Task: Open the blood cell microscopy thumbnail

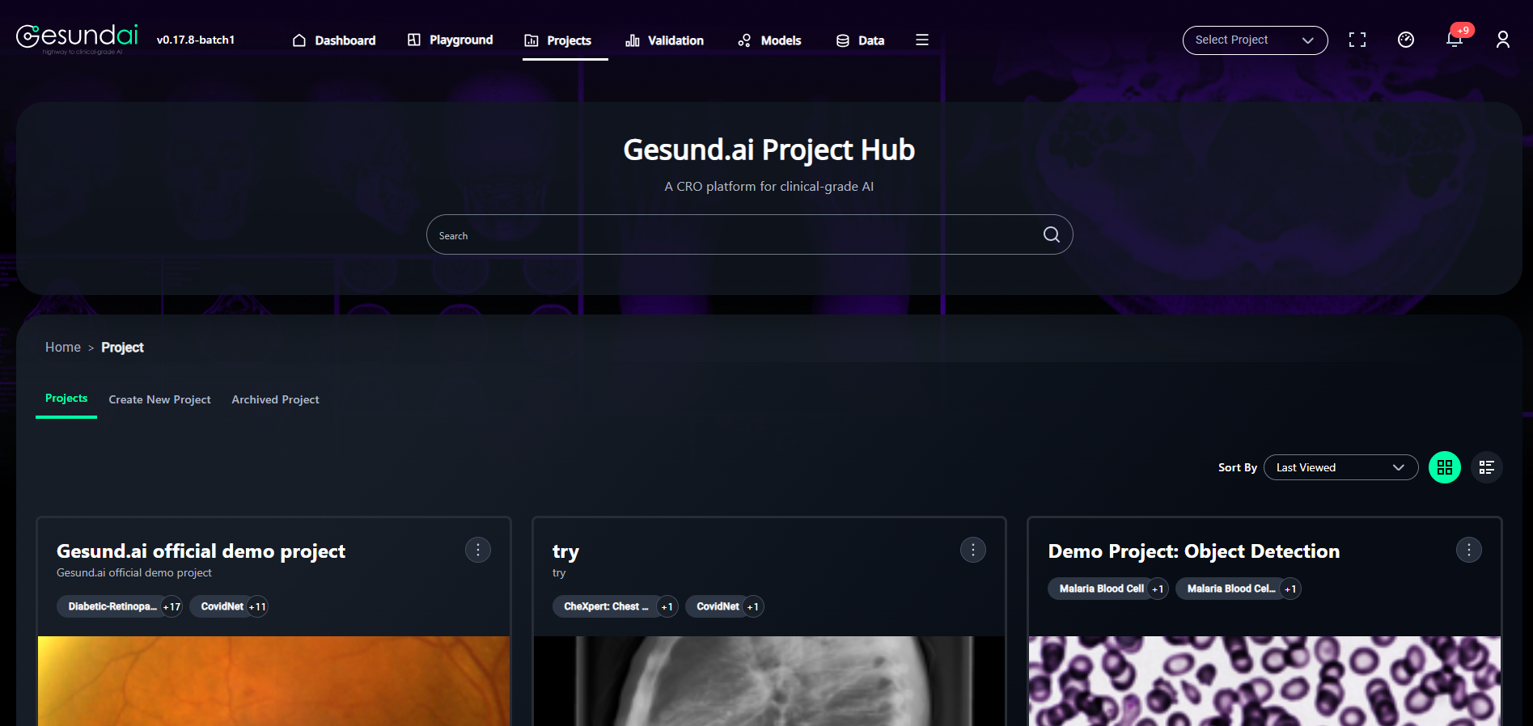Action: 1264,681
